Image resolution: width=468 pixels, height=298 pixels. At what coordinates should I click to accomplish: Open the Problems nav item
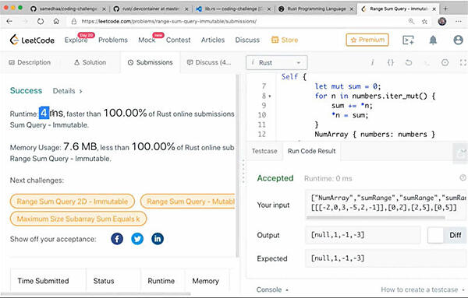pos(113,40)
